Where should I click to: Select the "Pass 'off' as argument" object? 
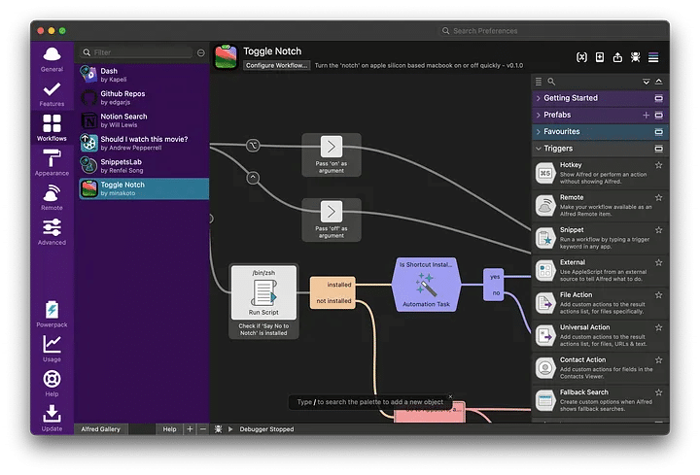332,220
